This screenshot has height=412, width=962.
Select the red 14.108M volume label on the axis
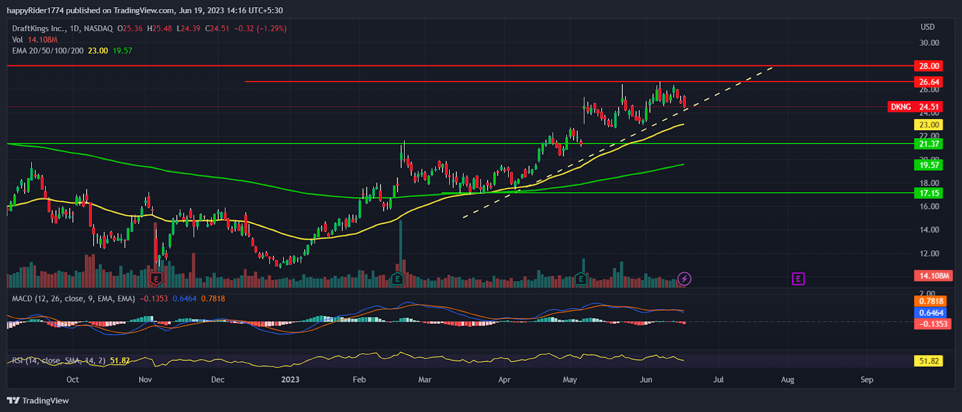point(933,276)
